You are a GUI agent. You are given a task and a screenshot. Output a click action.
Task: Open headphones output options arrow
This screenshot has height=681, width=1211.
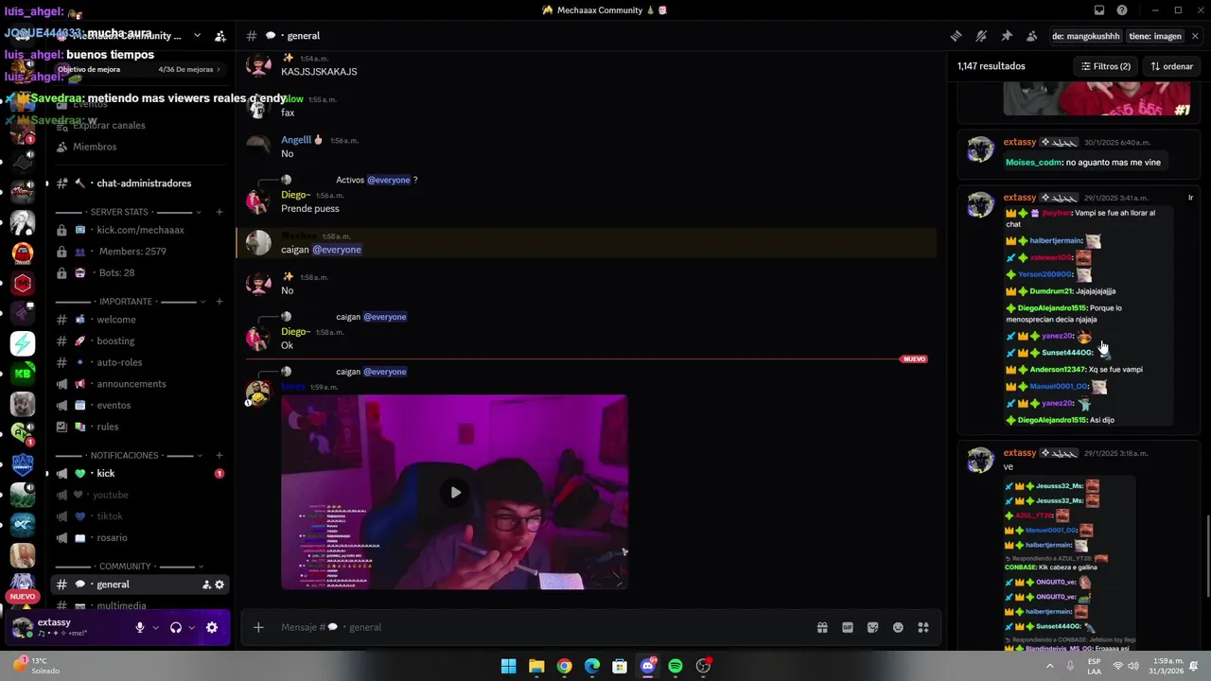(191, 627)
